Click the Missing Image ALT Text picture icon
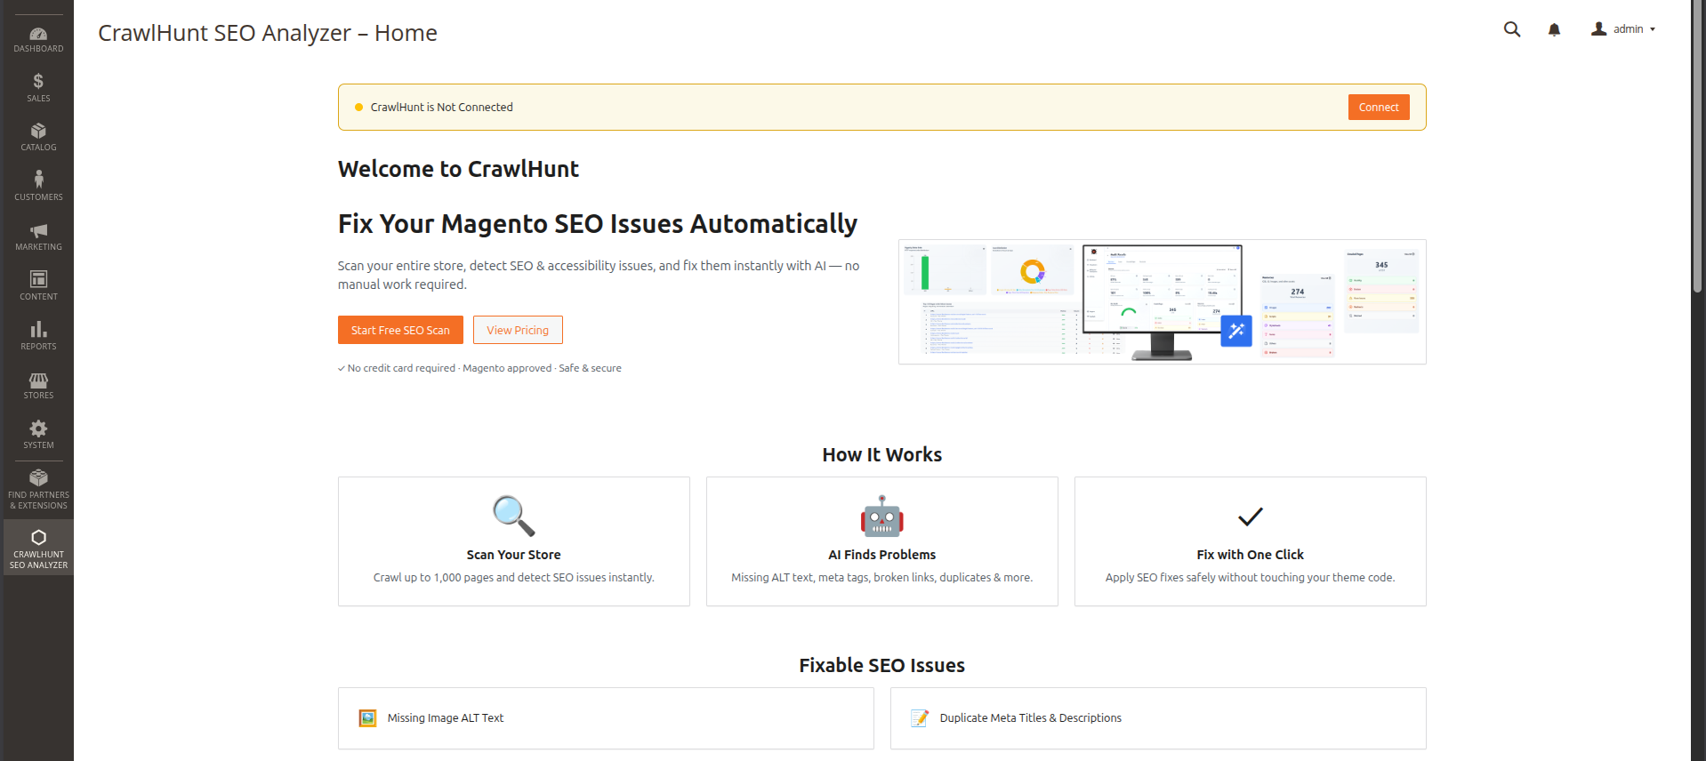 click(367, 718)
